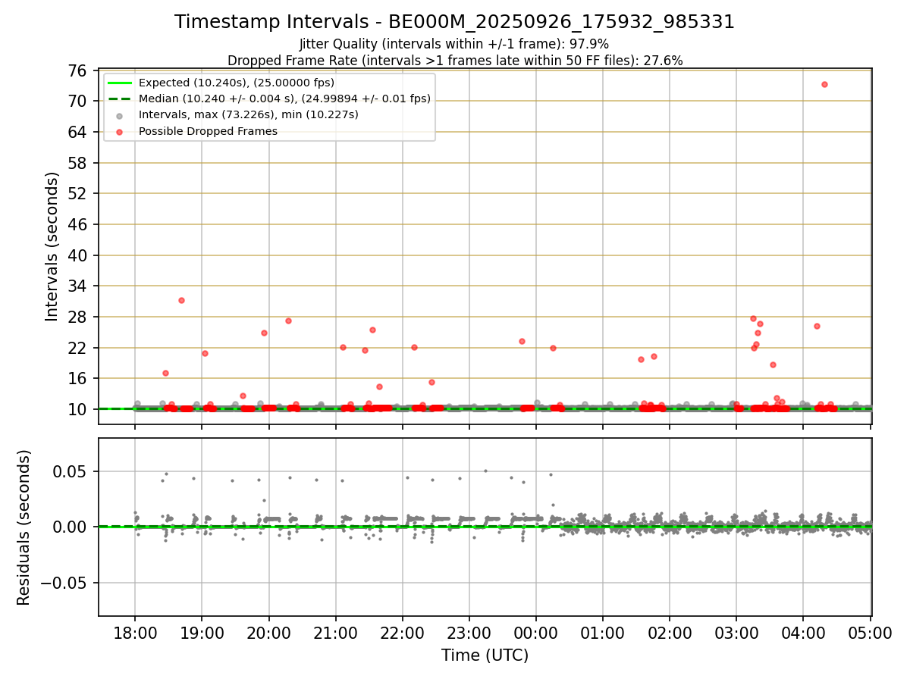The width and height of the screenshot is (910, 682).
Task: Click the 58 tick on intervals axis
Action: tap(77, 163)
